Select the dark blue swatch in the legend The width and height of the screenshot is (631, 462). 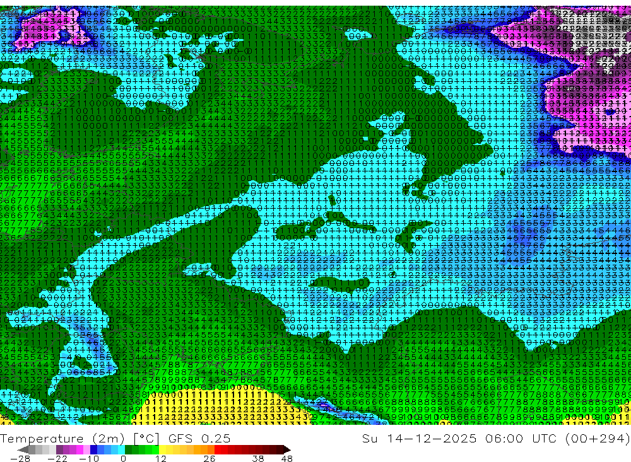[93, 449]
